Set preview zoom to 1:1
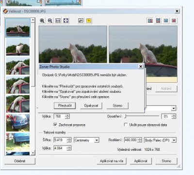 pos(58,21)
